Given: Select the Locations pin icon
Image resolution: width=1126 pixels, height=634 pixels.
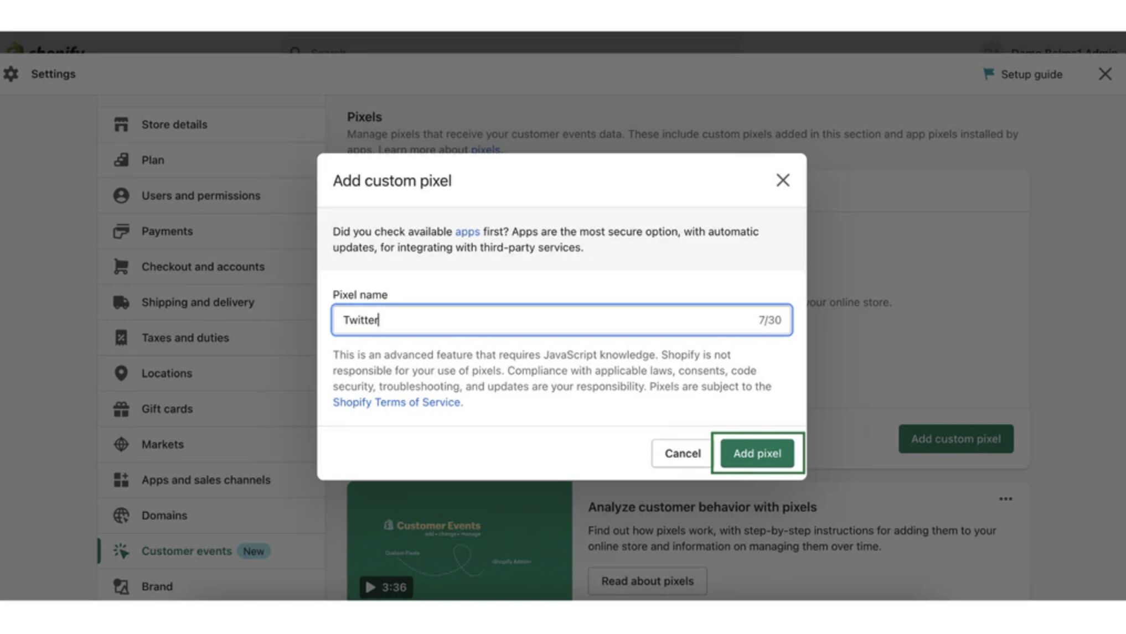Looking at the screenshot, I should [121, 373].
